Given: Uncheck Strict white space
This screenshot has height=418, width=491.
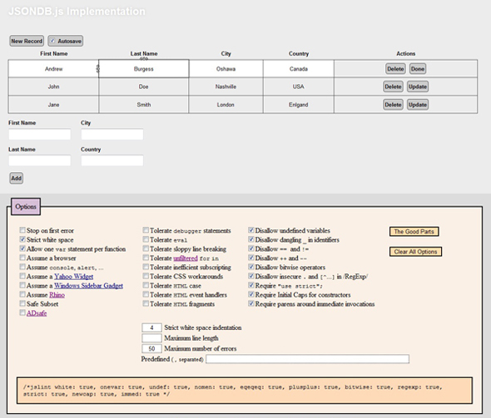Looking at the screenshot, I should point(22,239).
